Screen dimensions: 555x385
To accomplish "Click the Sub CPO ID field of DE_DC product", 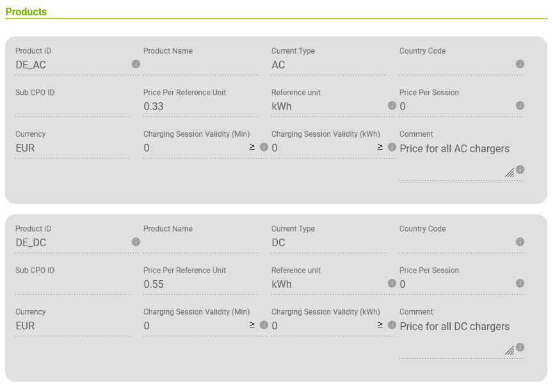I will click(x=72, y=284).
